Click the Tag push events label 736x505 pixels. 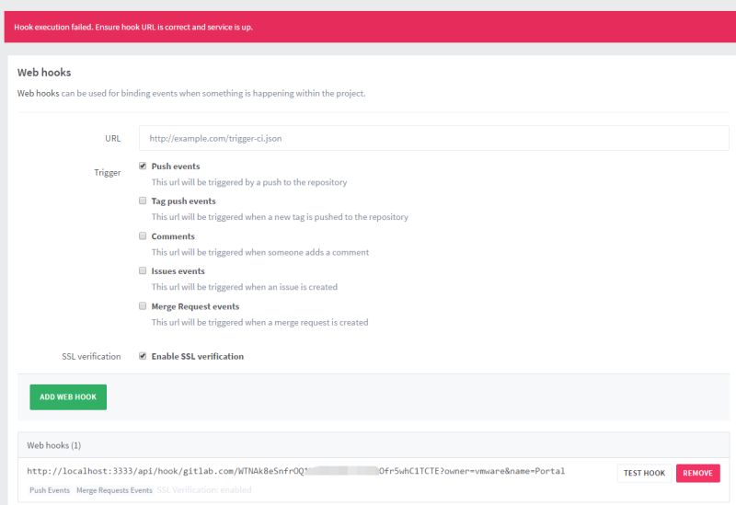[x=183, y=201]
